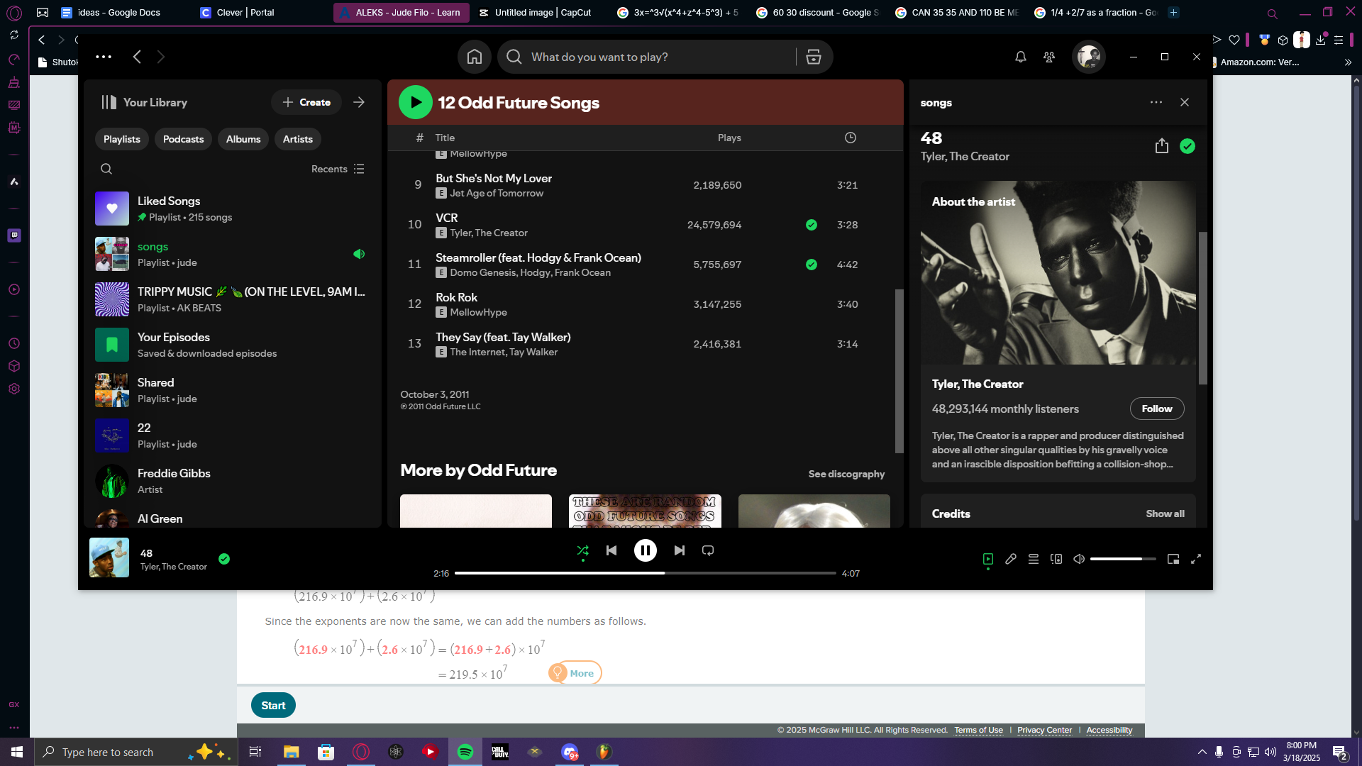Open the Recents sort dropdown
The height and width of the screenshot is (766, 1362).
point(338,169)
